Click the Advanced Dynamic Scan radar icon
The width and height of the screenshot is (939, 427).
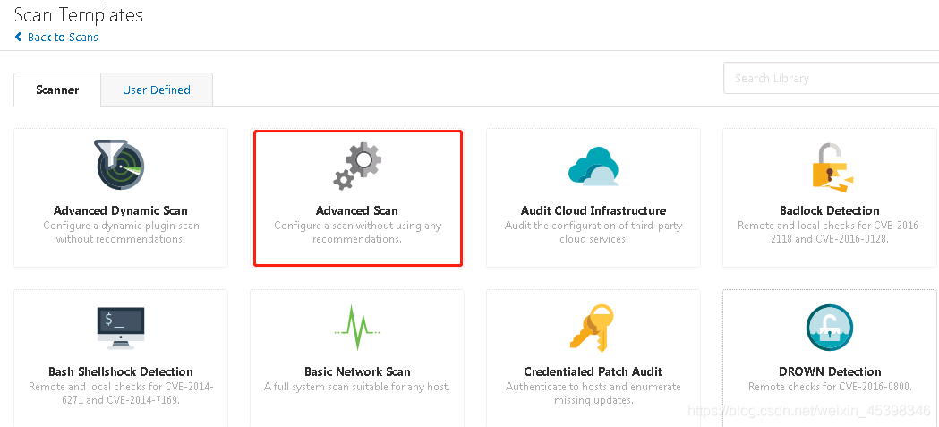[120, 165]
